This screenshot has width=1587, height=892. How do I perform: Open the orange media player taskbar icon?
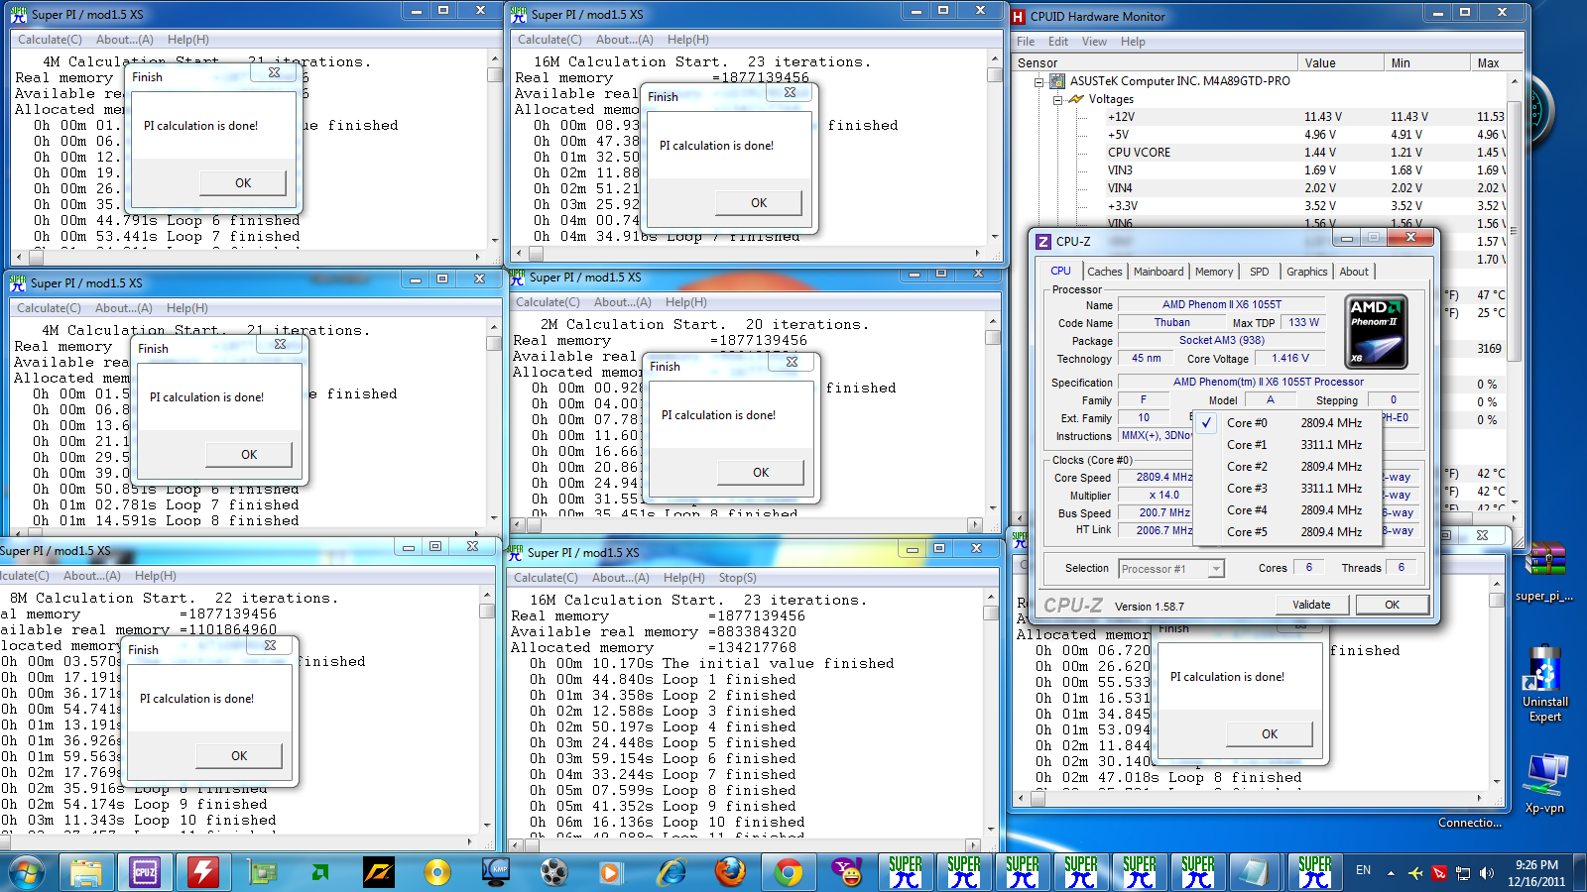pos(611,872)
